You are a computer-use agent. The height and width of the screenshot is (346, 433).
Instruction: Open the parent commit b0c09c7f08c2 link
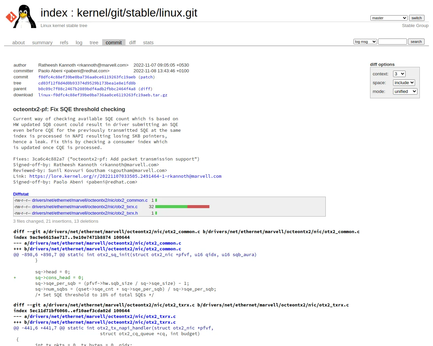click(x=87, y=89)
